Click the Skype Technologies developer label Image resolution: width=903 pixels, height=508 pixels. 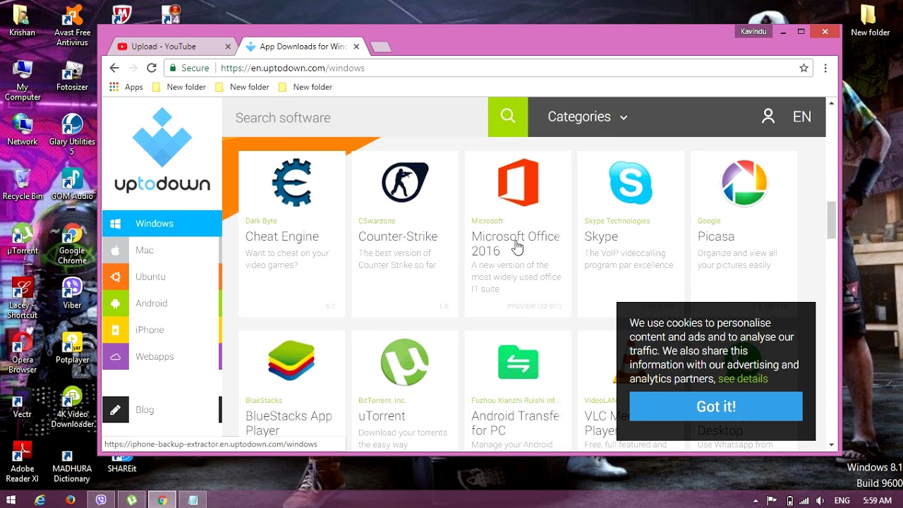617,221
